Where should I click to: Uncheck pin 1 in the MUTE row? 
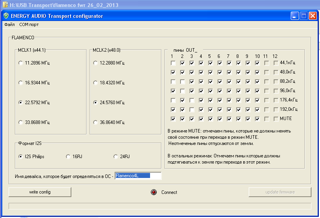click(173, 119)
